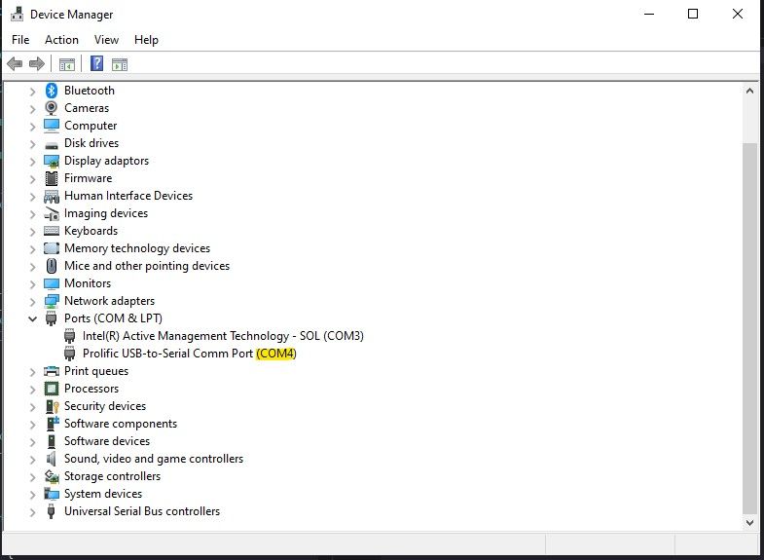764x560 pixels.
Task: Click the vertical scrollbar thumb
Action: click(749, 328)
